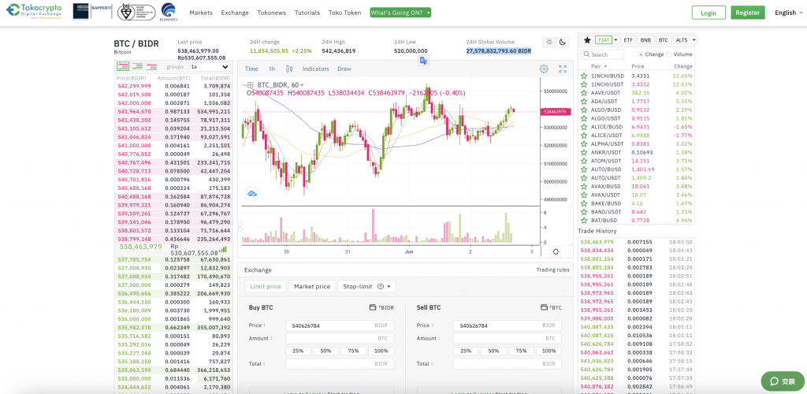
Task: Expand chart to fullscreen
Action: pos(563,69)
